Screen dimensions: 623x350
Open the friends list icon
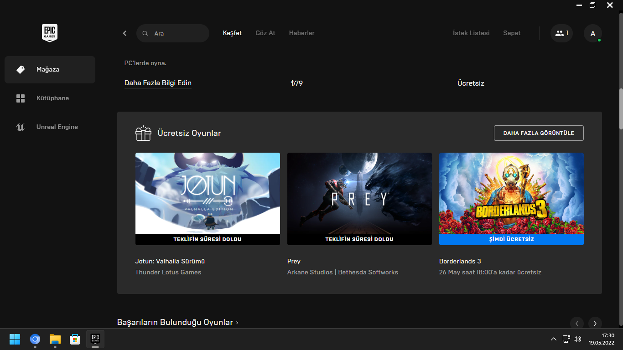click(561, 33)
